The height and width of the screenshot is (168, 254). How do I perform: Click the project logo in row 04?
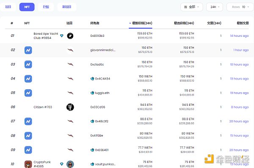coord(70,79)
